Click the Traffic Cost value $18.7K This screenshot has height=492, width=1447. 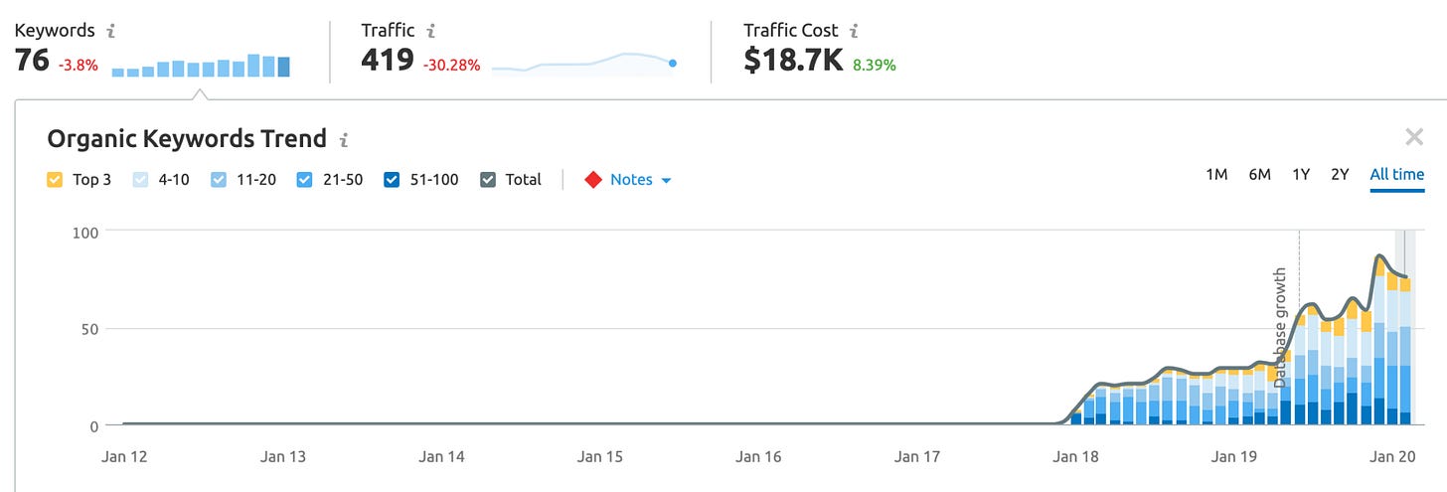(x=793, y=62)
